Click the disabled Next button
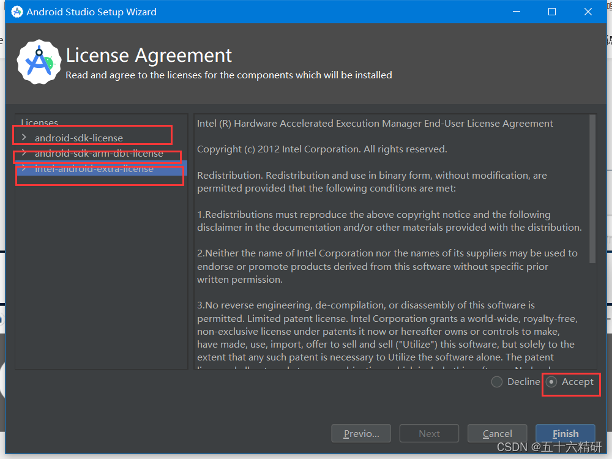The height and width of the screenshot is (459, 612). tap(429, 433)
